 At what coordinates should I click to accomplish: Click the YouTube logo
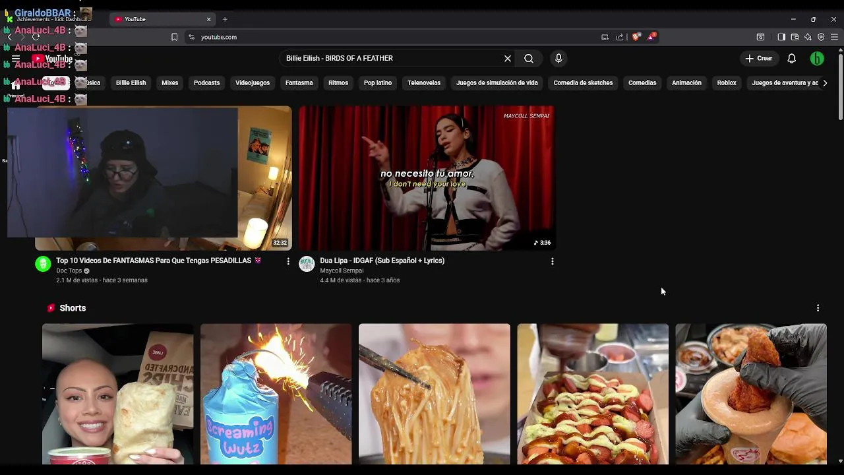(x=52, y=59)
